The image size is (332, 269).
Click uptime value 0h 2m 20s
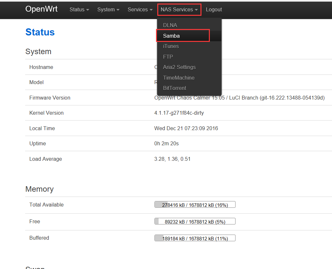[166, 143]
